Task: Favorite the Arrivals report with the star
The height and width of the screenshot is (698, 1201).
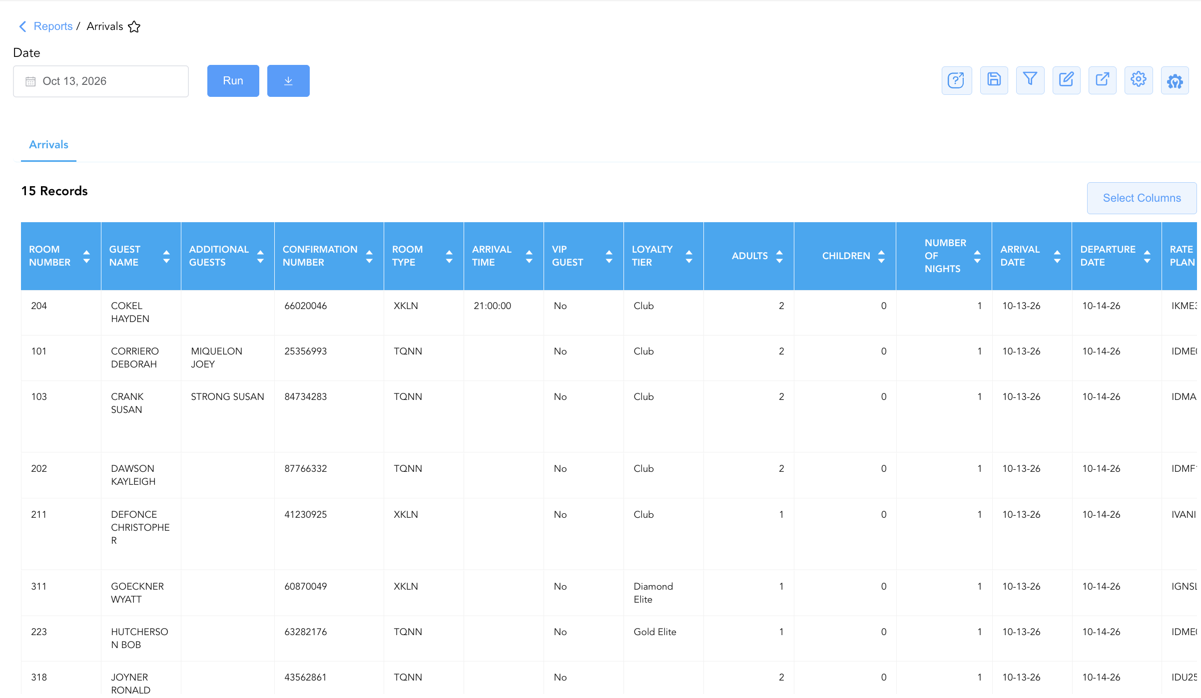Action: point(134,26)
